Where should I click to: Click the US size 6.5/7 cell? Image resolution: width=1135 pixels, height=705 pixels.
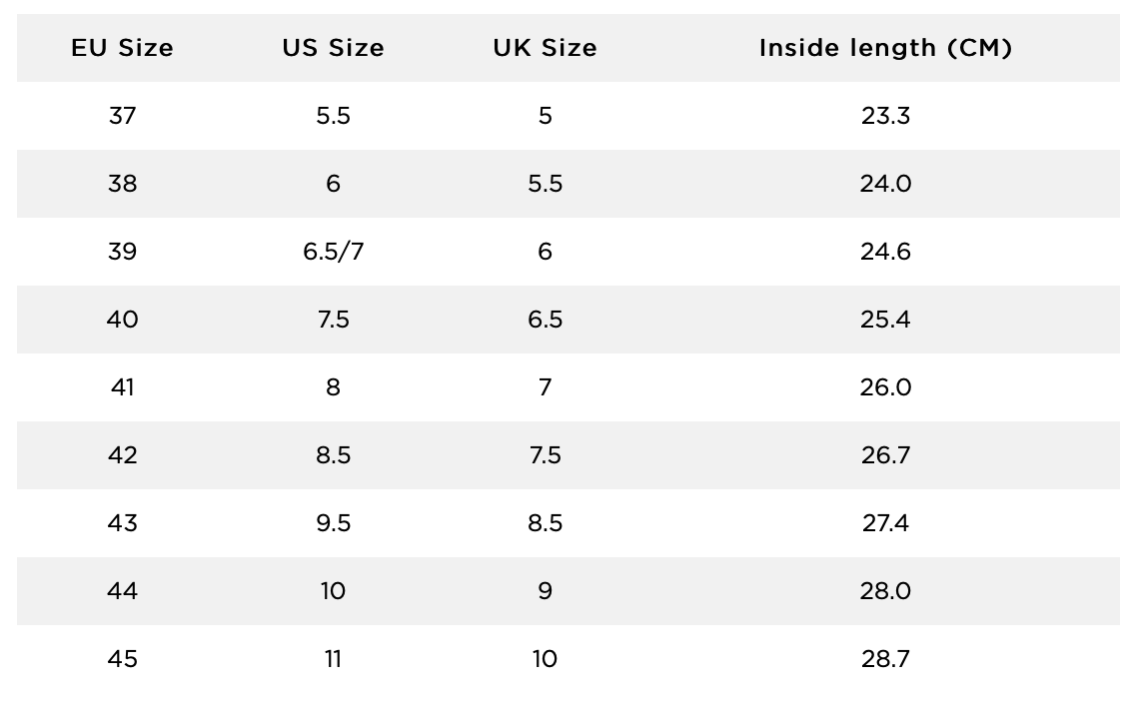click(333, 252)
